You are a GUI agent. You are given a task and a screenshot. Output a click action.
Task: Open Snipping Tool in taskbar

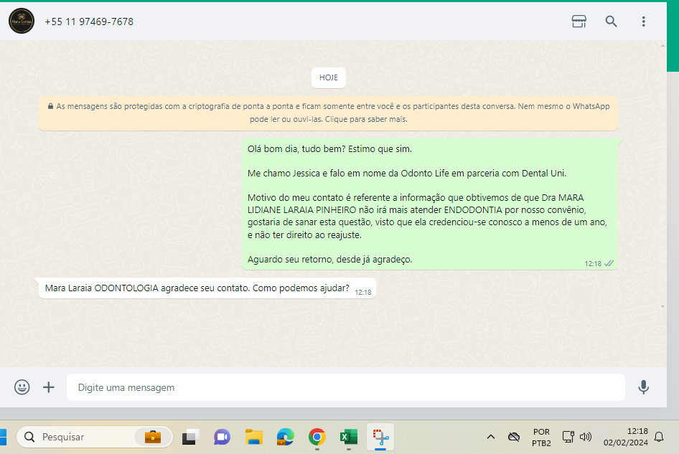click(380, 437)
